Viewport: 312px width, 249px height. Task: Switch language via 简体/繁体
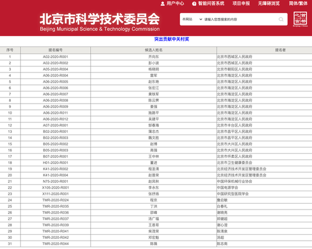click(x=298, y=3)
